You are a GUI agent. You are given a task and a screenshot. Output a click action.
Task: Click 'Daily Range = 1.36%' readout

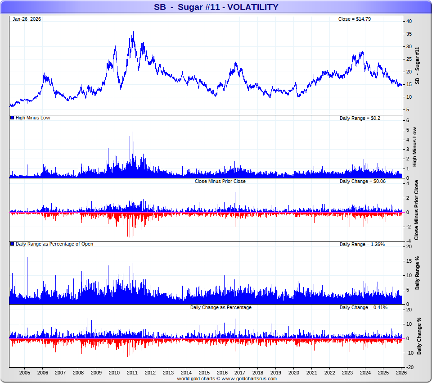[x=362, y=244]
